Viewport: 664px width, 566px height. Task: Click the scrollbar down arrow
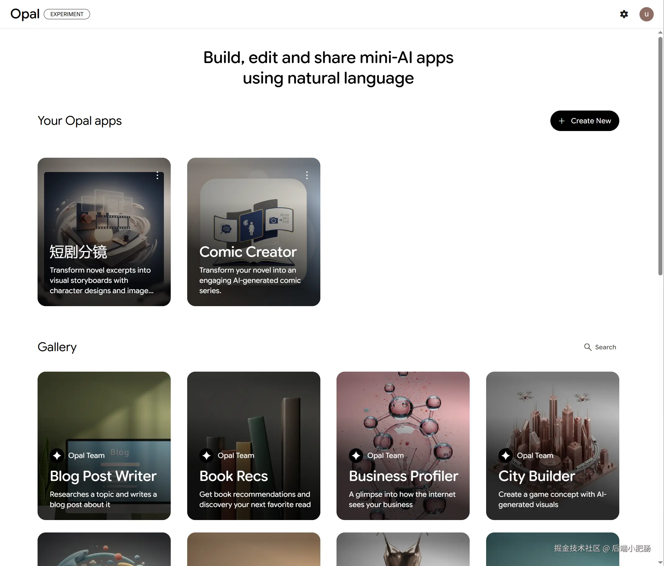tap(660, 562)
